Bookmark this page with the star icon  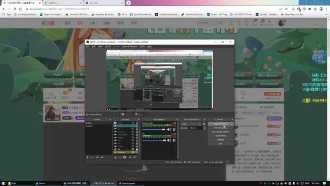tap(286, 9)
